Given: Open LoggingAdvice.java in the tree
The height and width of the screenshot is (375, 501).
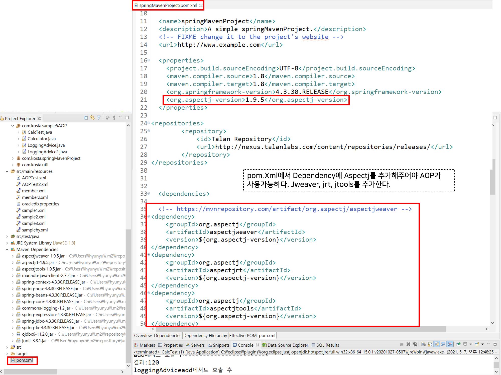Looking at the screenshot, I should click(46, 145).
